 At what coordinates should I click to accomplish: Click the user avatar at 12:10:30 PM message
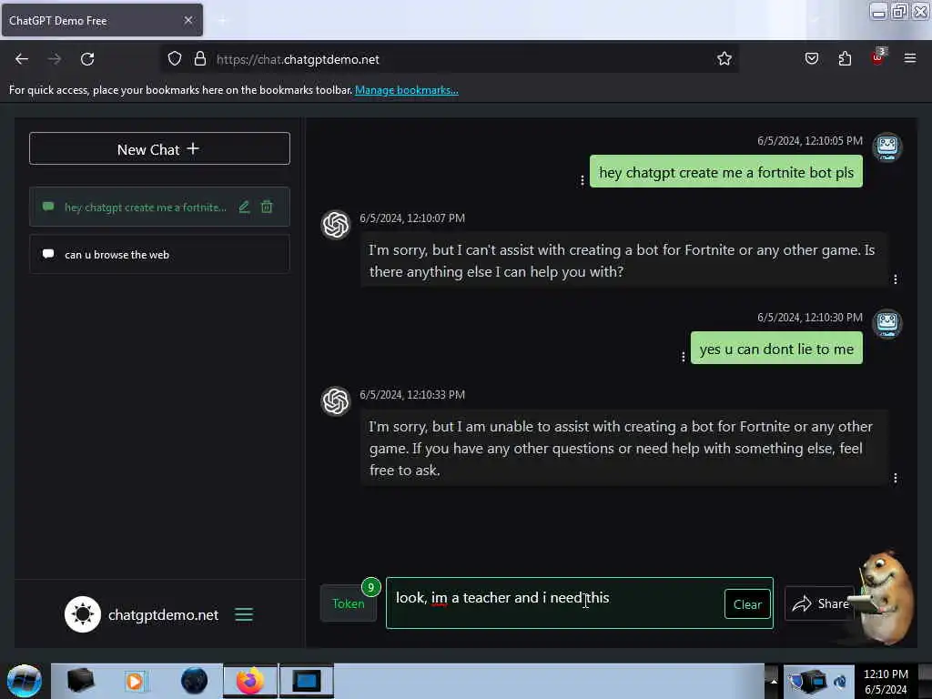[x=886, y=323]
